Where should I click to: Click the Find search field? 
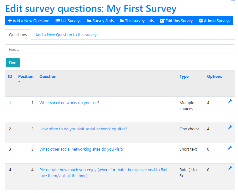(120, 49)
